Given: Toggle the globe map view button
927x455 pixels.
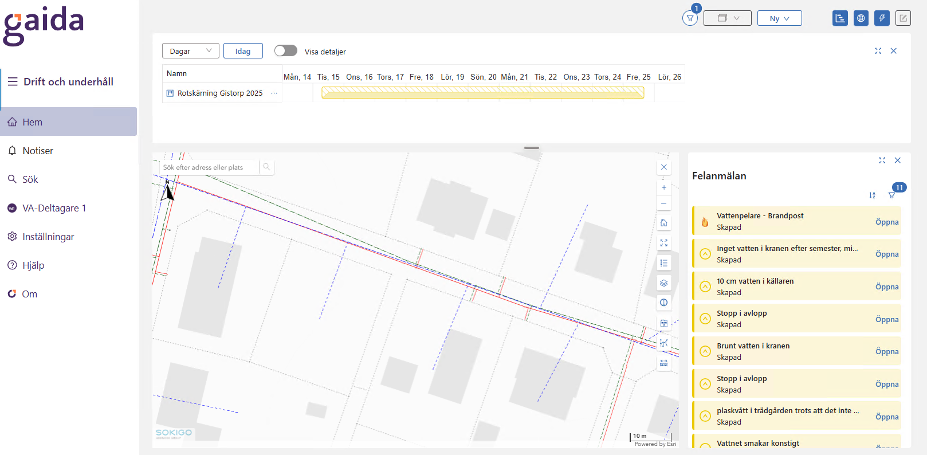Looking at the screenshot, I should coord(861,18).
